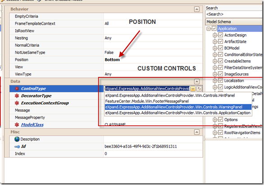Select the WarningPanel control type option
The image size is (264, 185).
pyautogui.click(x=178, y=107)
